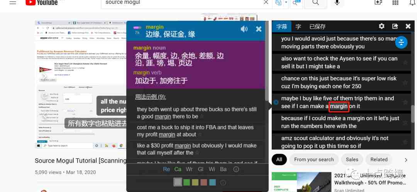417x192 pixels.
Task: Click the subtitle list scrollbar
Action: (x=413, y=114)
